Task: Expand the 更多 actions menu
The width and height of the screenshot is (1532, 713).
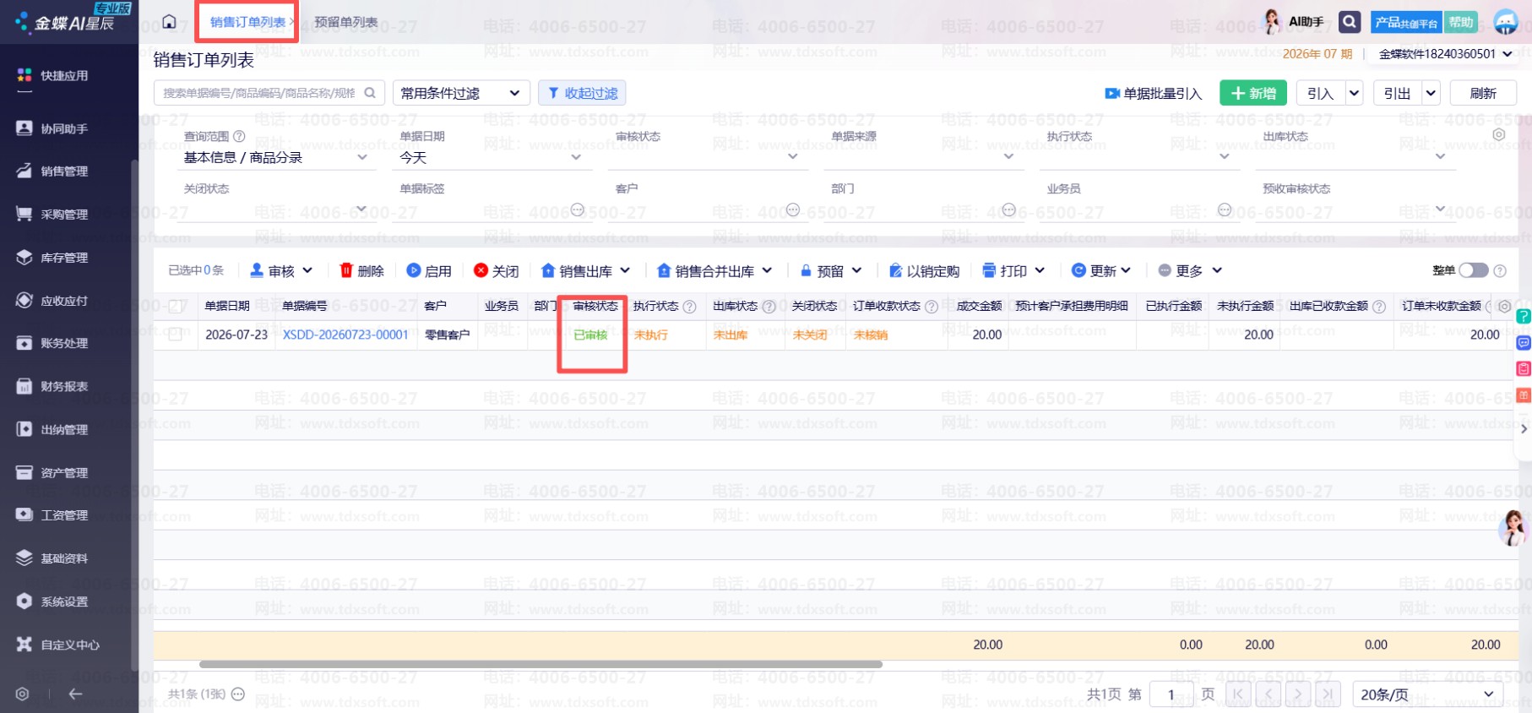Action: 1190,270
